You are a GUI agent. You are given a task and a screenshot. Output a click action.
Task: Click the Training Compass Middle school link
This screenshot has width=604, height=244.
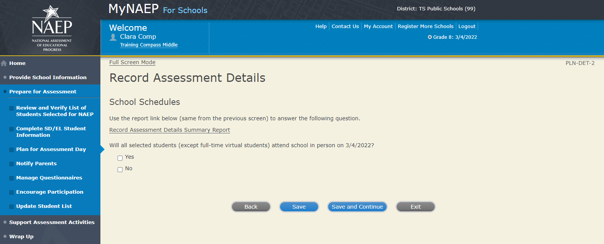tap(149, 45)
